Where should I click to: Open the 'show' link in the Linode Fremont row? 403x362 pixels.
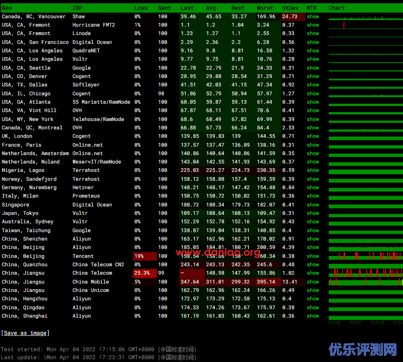tap(313, 34)
